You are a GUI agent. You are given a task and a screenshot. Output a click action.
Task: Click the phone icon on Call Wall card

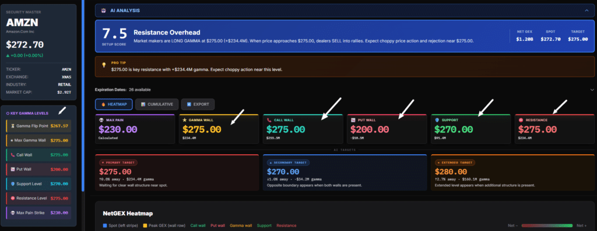269,120
